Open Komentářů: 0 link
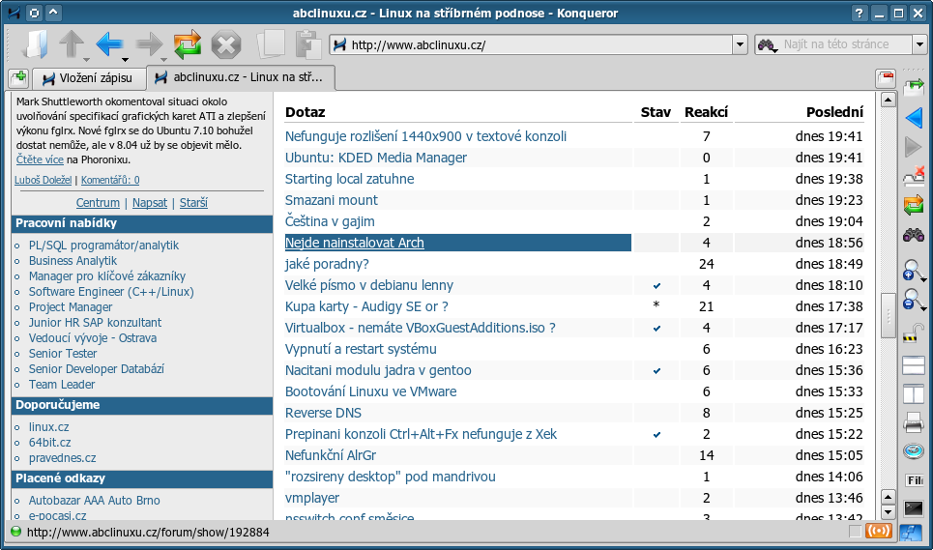The image size is (933, 550). point(110,180)
